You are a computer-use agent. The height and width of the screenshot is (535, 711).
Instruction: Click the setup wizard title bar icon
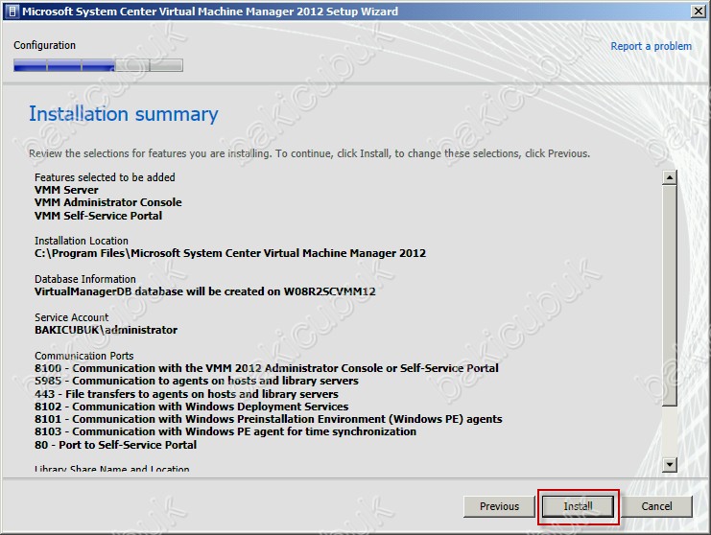(x=12, y=12)
